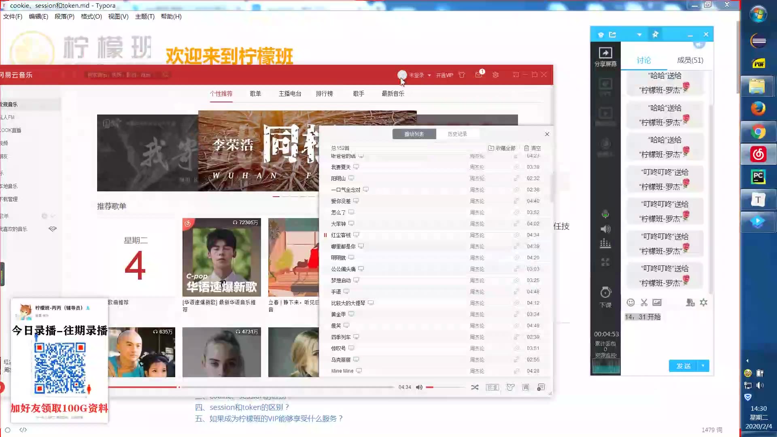Toggle source code mode in Typora status bar
Screen dimensions: 777x437
click(23, 430)
